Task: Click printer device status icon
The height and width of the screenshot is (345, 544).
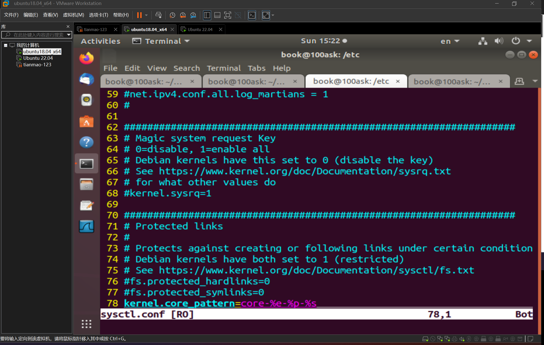Action: click(454, 339)
